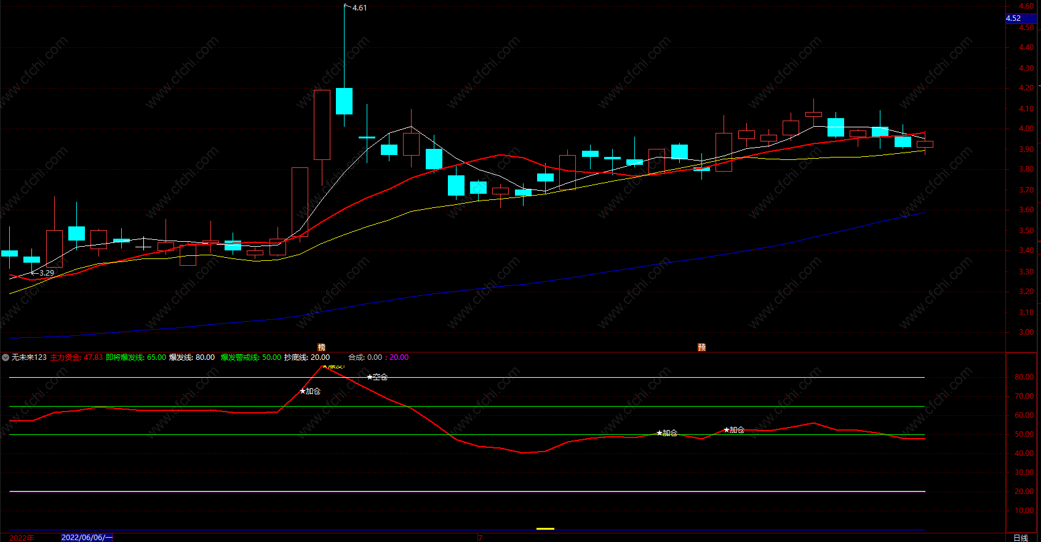Viewport: 1041px width, 542px height.
Task: Click the 爆发警戒线: 50.00 label
Action: (x=251, y=357)
